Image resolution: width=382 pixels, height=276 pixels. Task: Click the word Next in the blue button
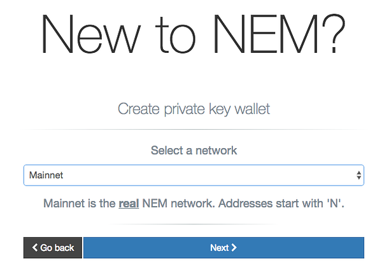(220, 247)
